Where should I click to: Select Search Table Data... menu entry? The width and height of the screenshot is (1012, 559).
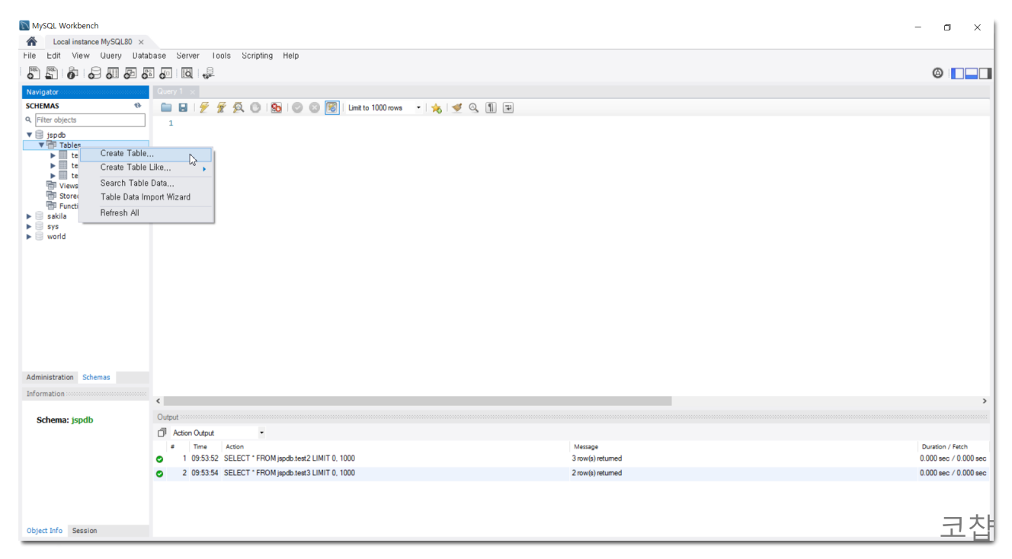(146, 183)
